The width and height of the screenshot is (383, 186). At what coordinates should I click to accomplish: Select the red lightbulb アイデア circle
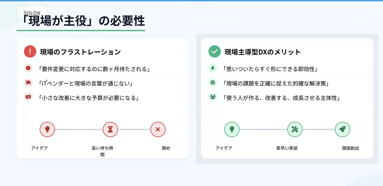coord(47,129)
